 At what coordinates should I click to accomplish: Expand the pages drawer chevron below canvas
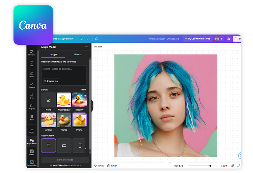click(x=170, y=162)
